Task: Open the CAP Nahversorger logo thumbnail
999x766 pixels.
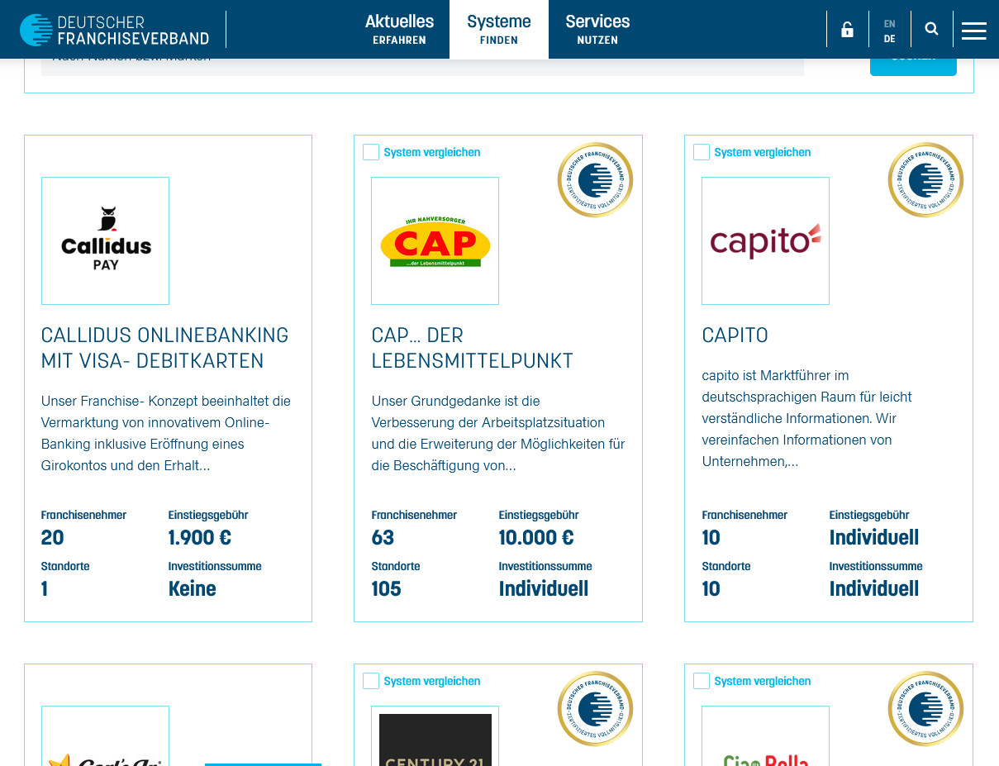Action: point(435,240)
